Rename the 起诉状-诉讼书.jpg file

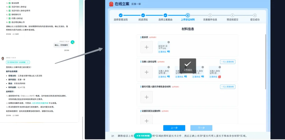[162, 52]
